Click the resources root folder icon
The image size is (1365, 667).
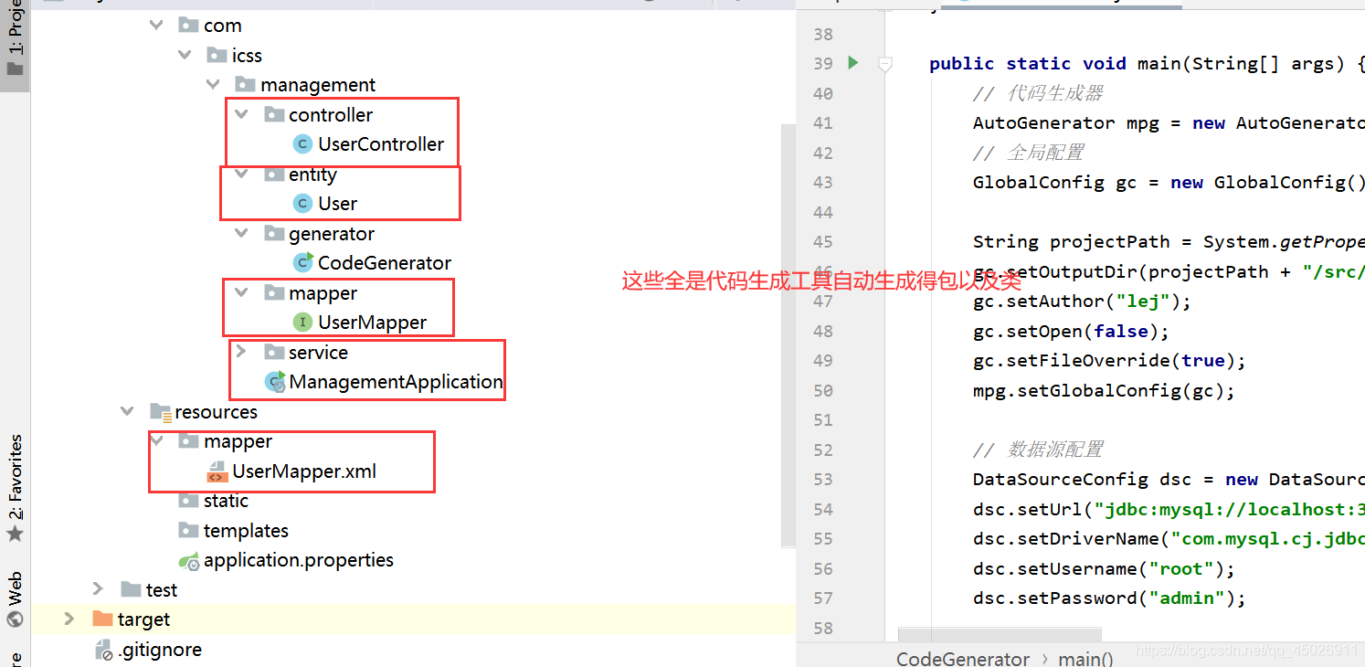[161, 412]
